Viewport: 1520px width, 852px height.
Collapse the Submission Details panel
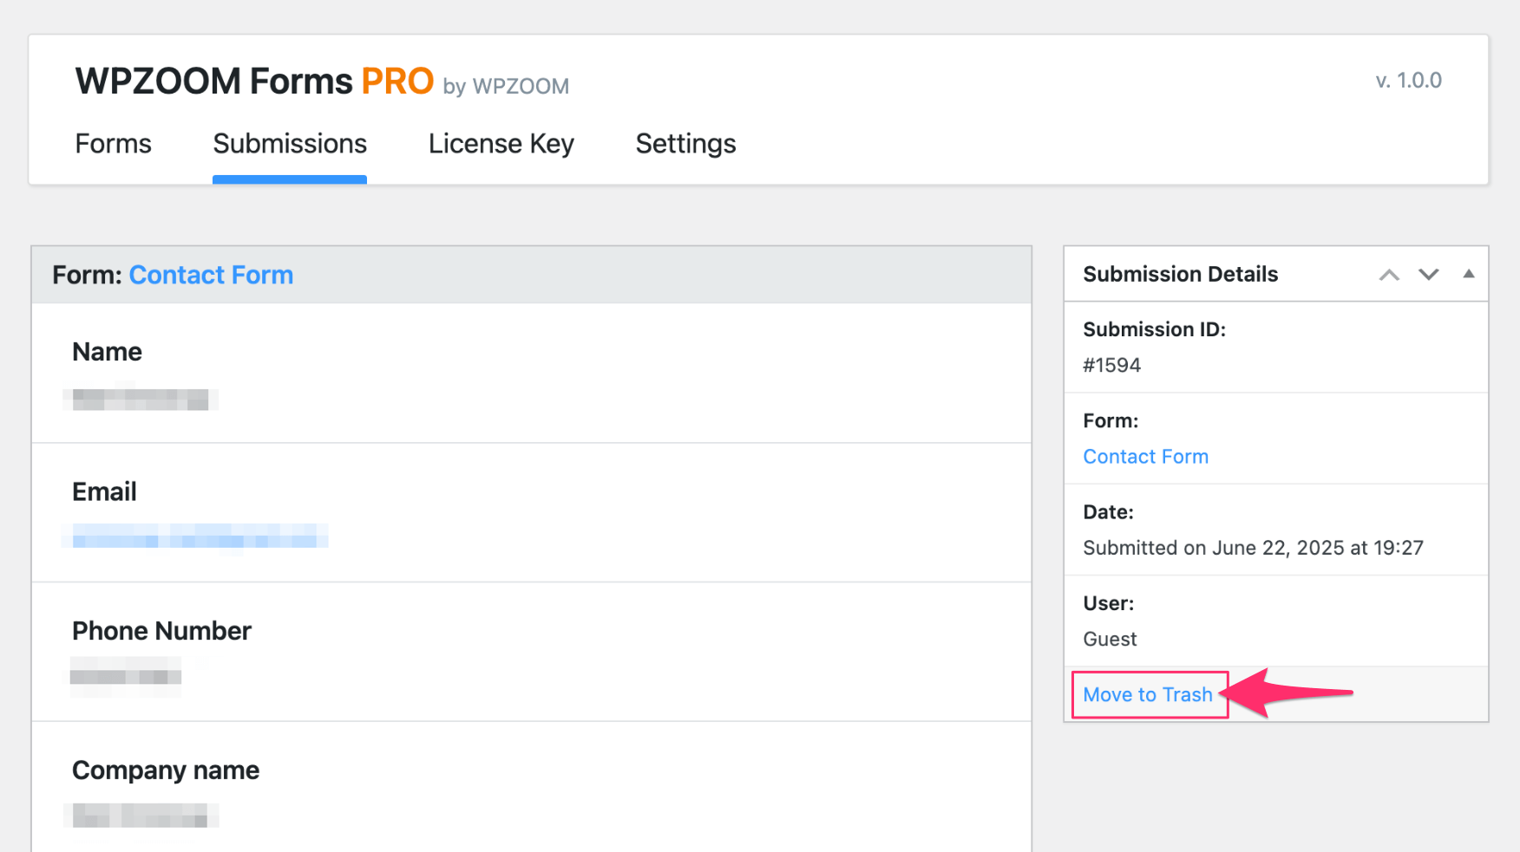1468,274
